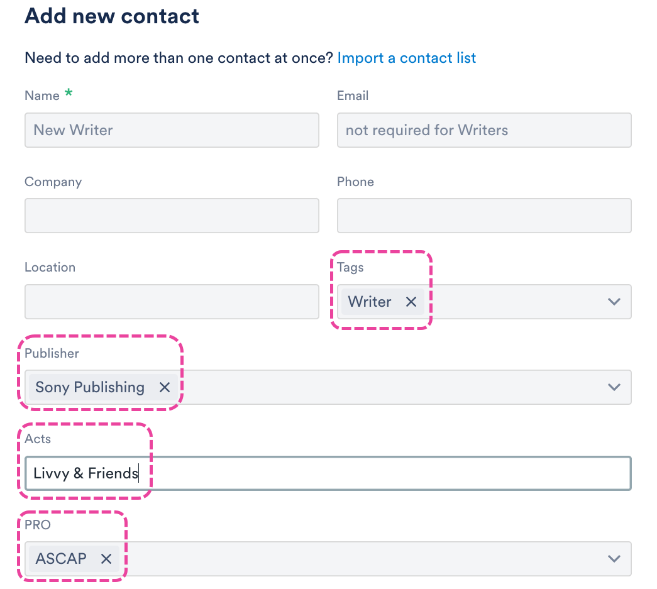Select the Phone input box
Screen dimensions: 657x589
pos(484,216)
